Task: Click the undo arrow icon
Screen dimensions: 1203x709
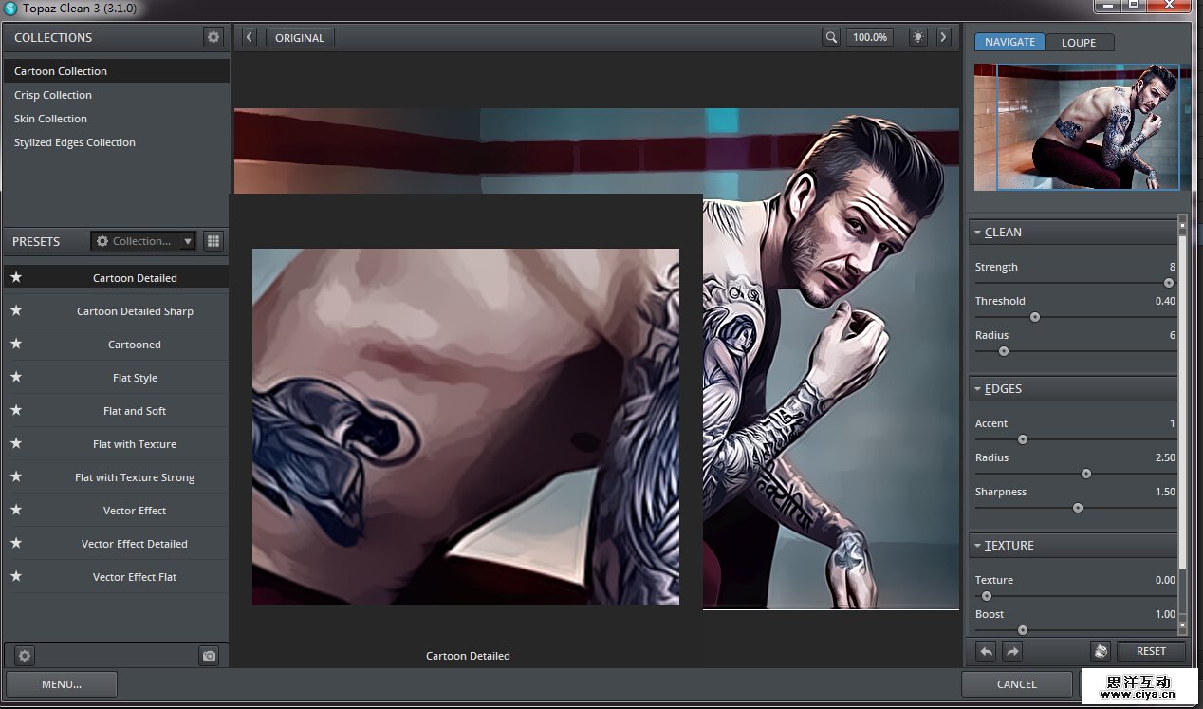Action: pyautogui.click(x=987, y=651)
